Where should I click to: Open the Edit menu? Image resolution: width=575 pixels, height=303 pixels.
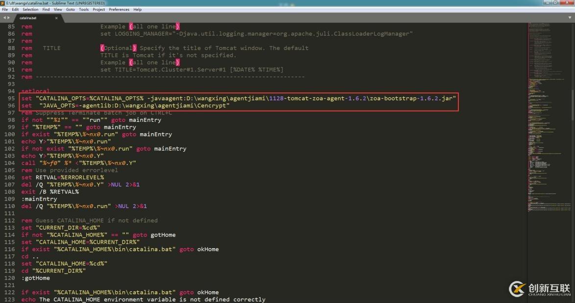pos(15,9)
